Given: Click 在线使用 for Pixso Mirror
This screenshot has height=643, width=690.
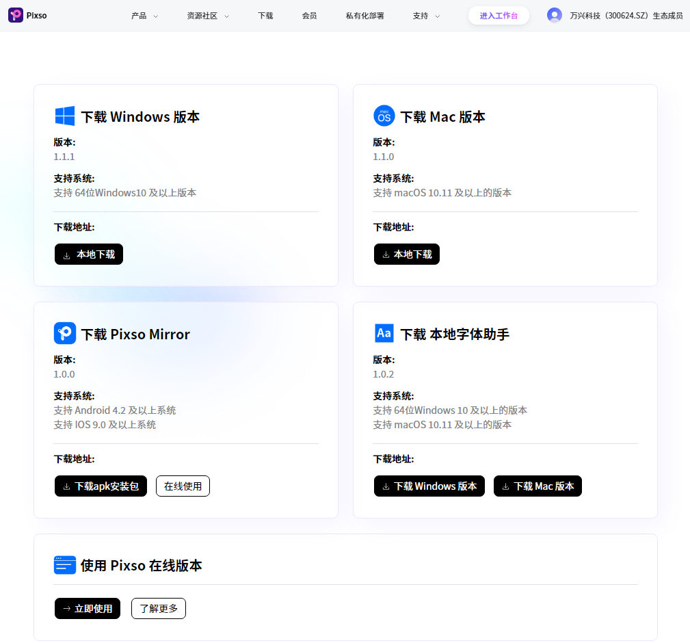Looking at the screenshot, I should click(x=183, y=486).
